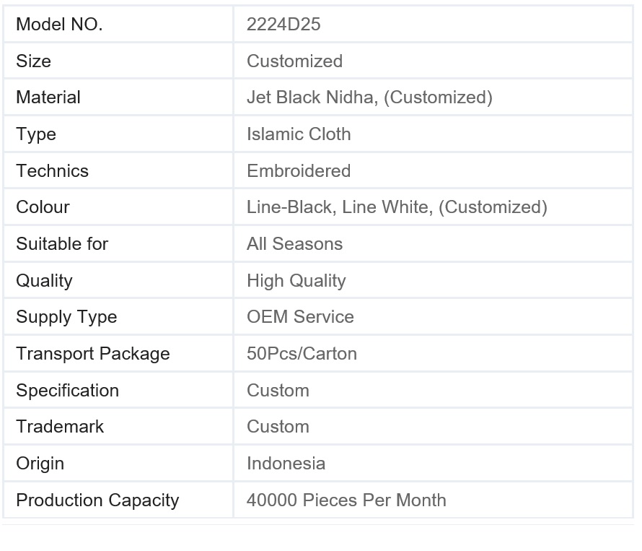Viewport: 642px width, 551px height.
Task: Select the Technics label
Action: (x=52, y=170)
